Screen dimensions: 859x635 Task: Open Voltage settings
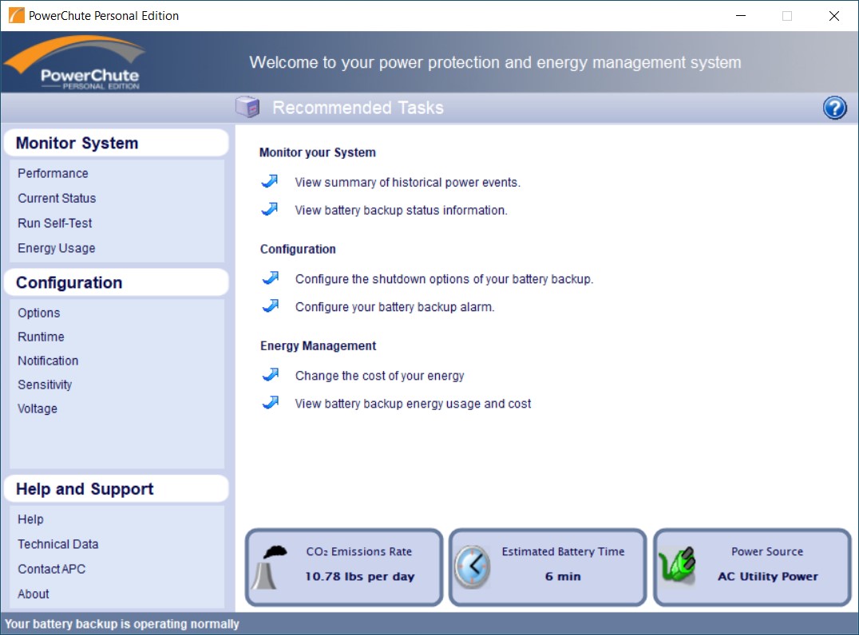(x=38, y=409)
